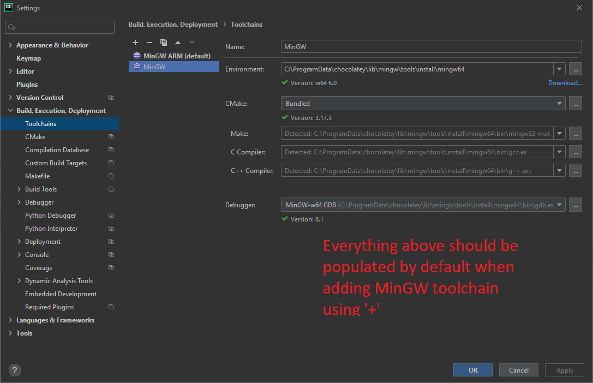This screenshot has height=383, width=593.
Task: Move toolchain down in list
Action: pos(191,43)
